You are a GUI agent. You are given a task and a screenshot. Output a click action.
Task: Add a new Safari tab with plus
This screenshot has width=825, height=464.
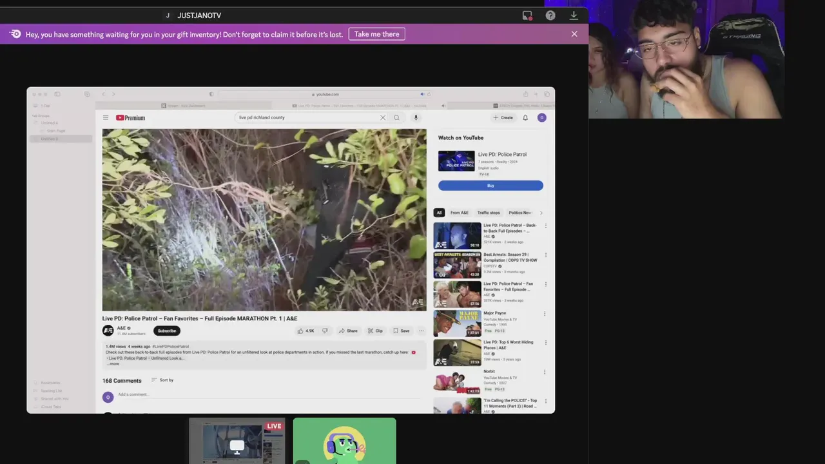(536, 94)
